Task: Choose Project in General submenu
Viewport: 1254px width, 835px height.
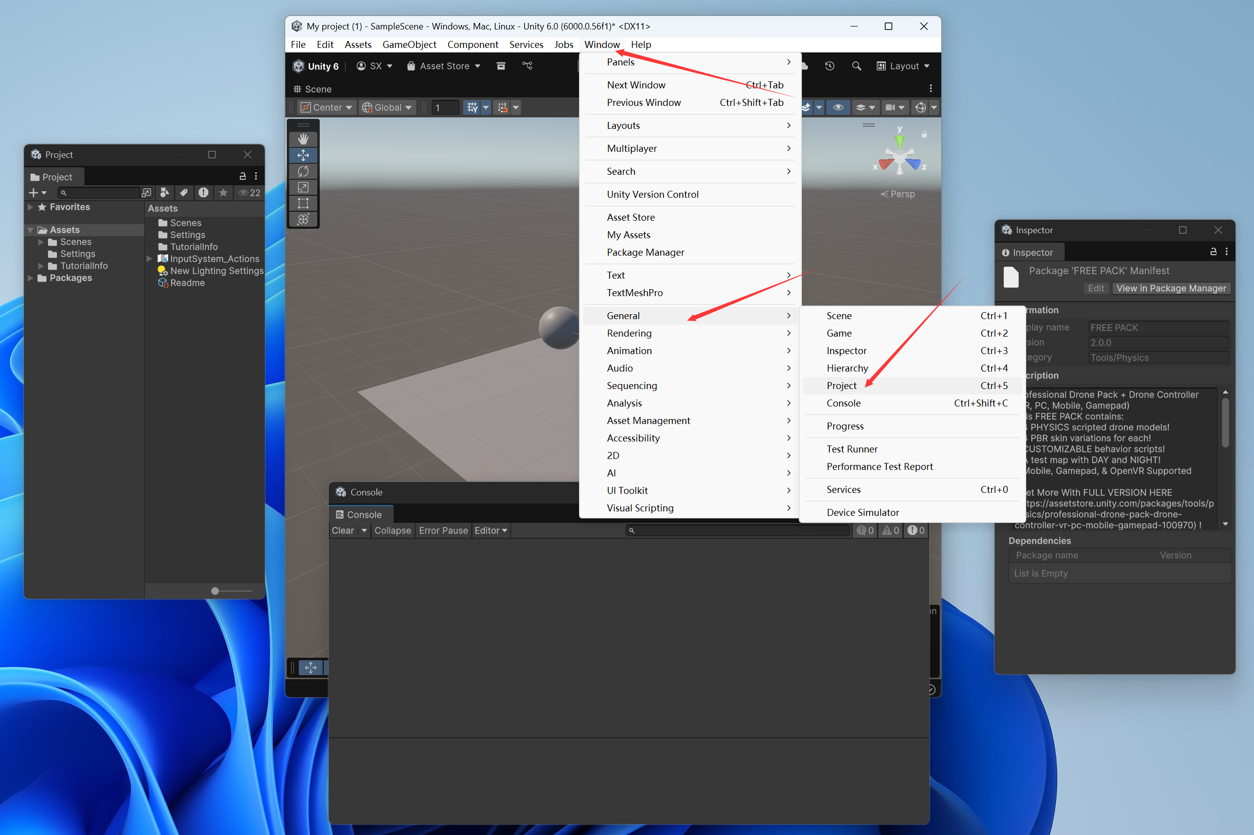Action: point(911,386)
